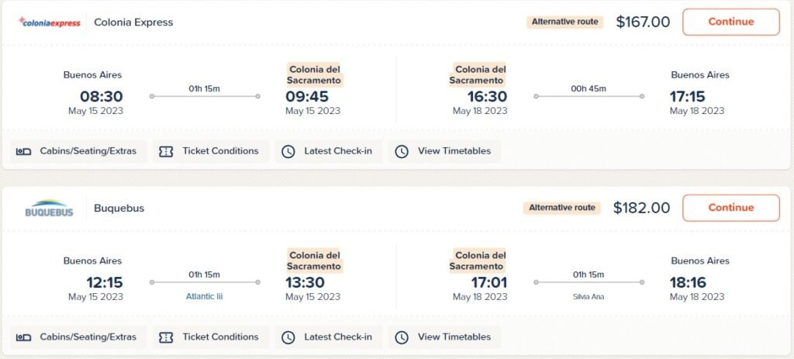794x359 pixels.
Task: Click bed icon in Buquebus card
Action: click(24, 337)
